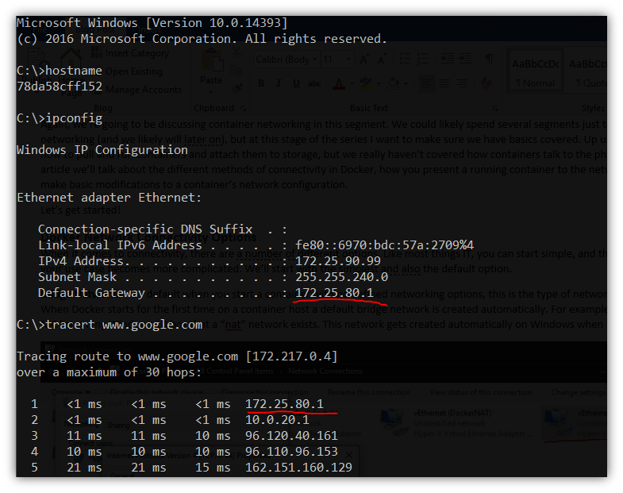Click the Windows IP Configuration line
The image size is (623, 493).
[x=102, y=150]
